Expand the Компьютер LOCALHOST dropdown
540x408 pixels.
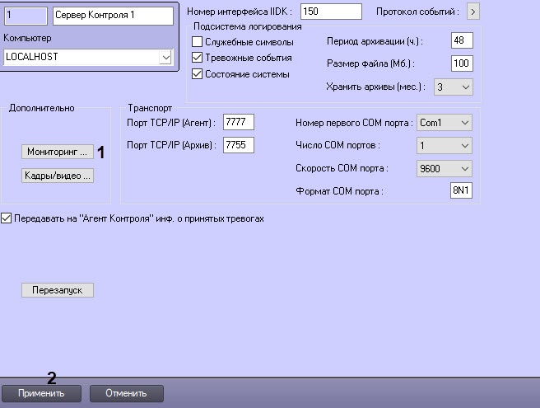click(x=165, y=57)
